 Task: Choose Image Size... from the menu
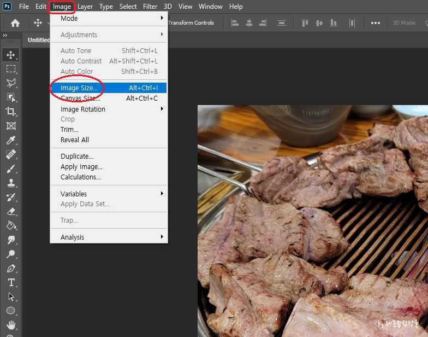[x=109, y=88]
